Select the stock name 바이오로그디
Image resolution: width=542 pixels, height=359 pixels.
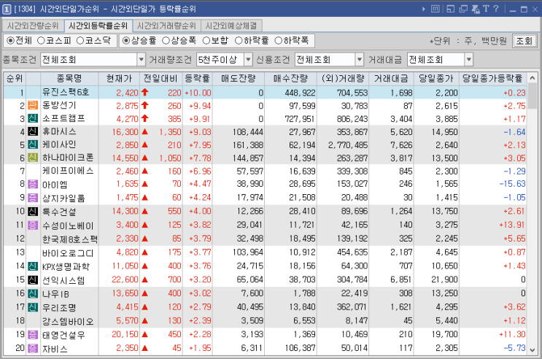tap(68, 252)
